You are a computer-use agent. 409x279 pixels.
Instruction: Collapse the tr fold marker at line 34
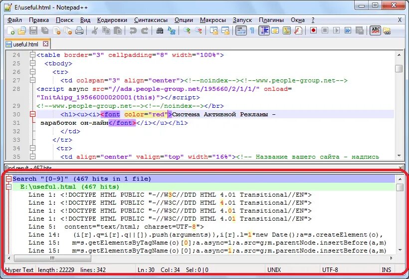(32, 148)
